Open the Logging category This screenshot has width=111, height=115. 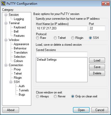(19, 19)
